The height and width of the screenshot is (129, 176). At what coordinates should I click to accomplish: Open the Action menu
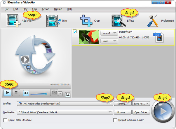point(45,9)
